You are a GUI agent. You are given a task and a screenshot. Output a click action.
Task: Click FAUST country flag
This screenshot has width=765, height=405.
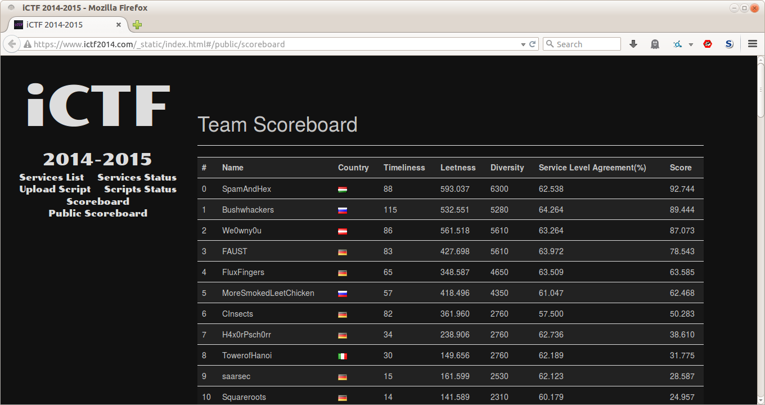pos(343,252)
